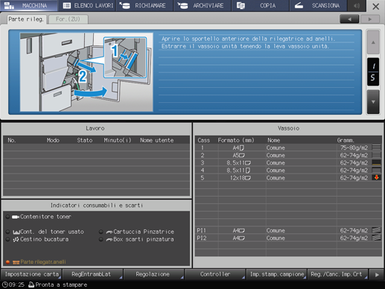Click the Cartuccia Pinzatrice indicator light
Screen dimensions: 385x289
(101, 232)
